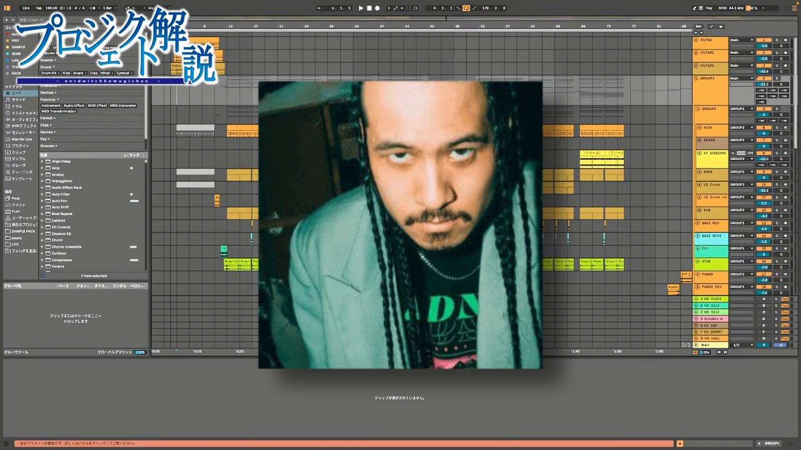Open the プラグイン plug-ins category

click(19, 146)
